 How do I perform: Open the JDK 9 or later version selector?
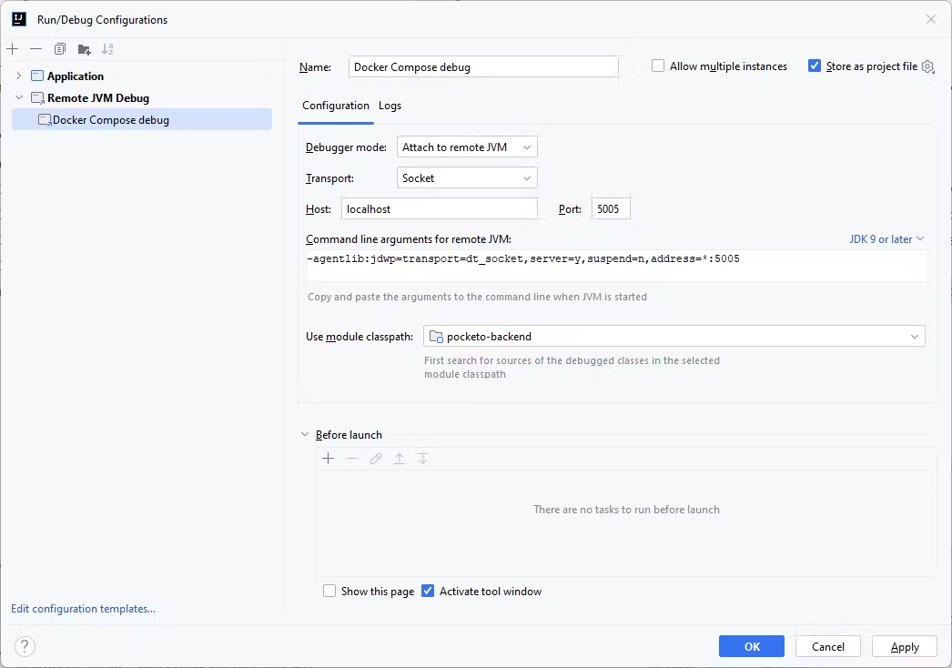tap(886, 239)
